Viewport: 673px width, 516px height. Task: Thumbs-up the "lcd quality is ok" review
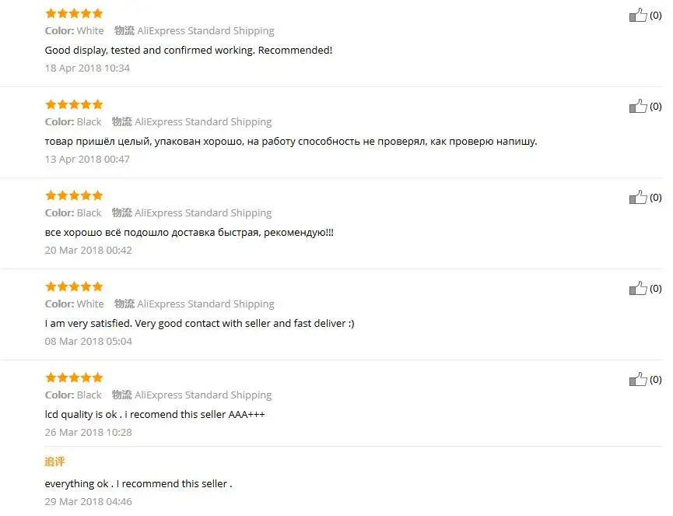coord(638,380)
